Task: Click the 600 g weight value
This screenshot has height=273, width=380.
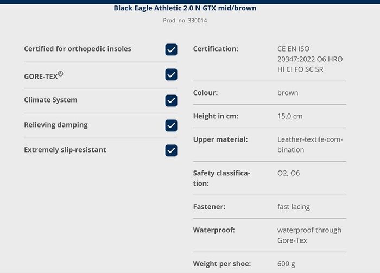Action: click(x=286, y=264)
